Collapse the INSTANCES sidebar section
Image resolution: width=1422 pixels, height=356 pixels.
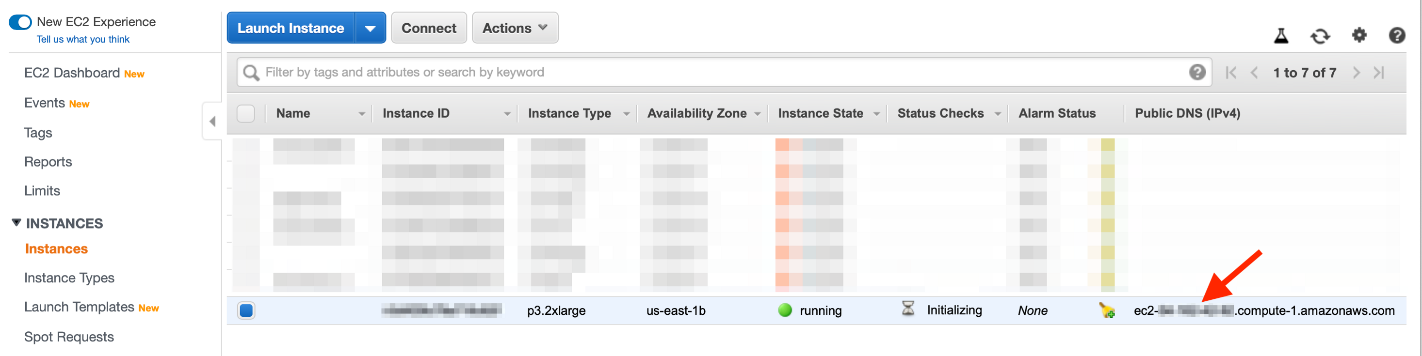(16, 223)
